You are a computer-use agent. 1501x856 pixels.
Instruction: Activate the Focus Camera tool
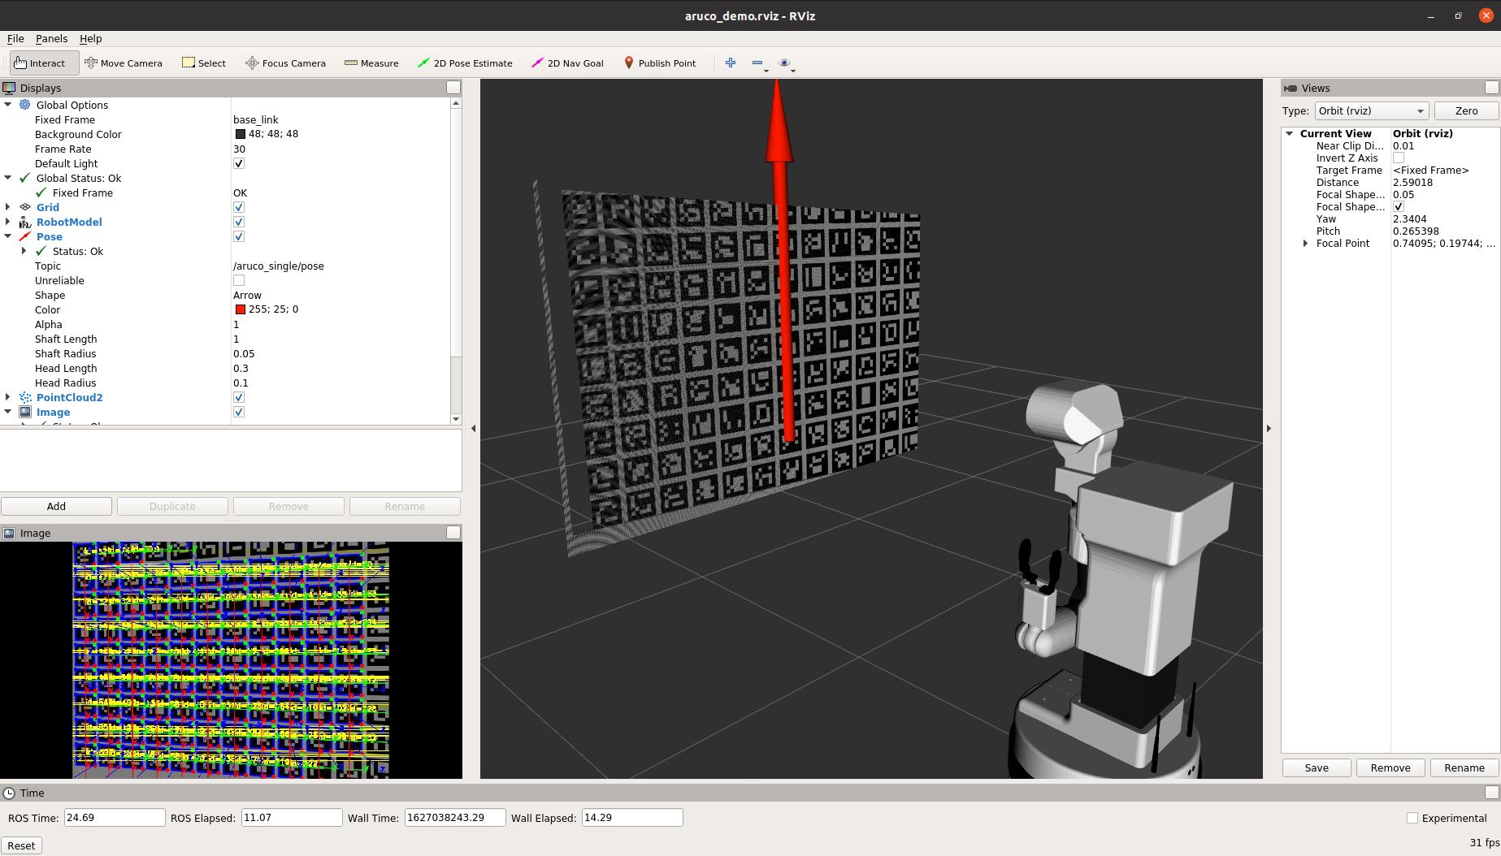coord(285,63)
